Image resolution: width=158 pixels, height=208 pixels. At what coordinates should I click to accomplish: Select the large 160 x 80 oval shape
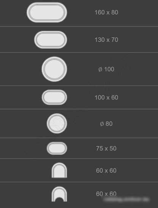(47, 12)
